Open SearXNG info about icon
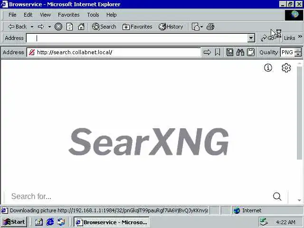The image size is (304, 228). [x=268, y=67]
